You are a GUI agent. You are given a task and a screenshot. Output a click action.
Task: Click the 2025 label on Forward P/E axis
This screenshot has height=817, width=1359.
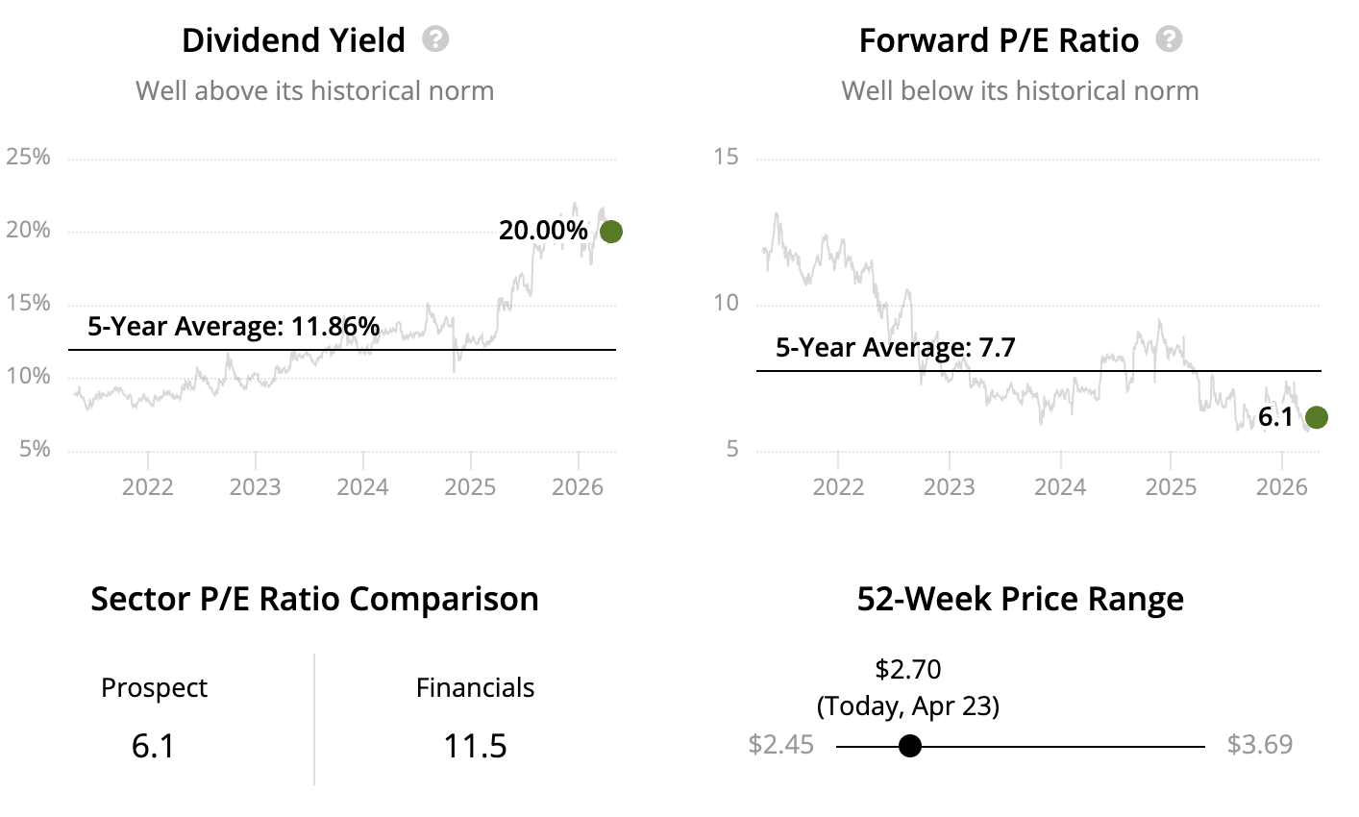[x=1171, y=486]
